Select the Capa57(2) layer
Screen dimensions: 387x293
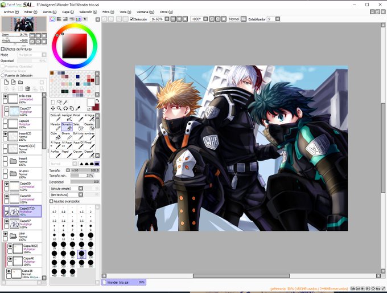(x=22, y=211)
